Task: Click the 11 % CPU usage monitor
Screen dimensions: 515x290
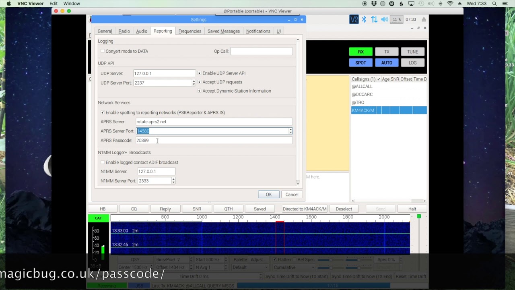Action: tap(397, 19)
